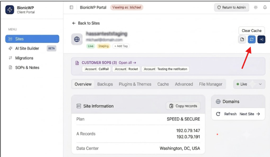270x157 pixels.
Task: Toggle the sidebar collapse icon
Action: click(x=71, y=7)
